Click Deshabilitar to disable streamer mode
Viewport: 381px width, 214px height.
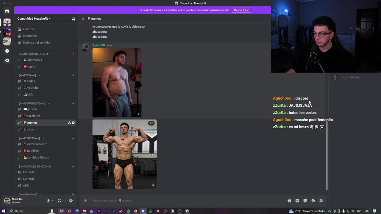coord(241,10)
